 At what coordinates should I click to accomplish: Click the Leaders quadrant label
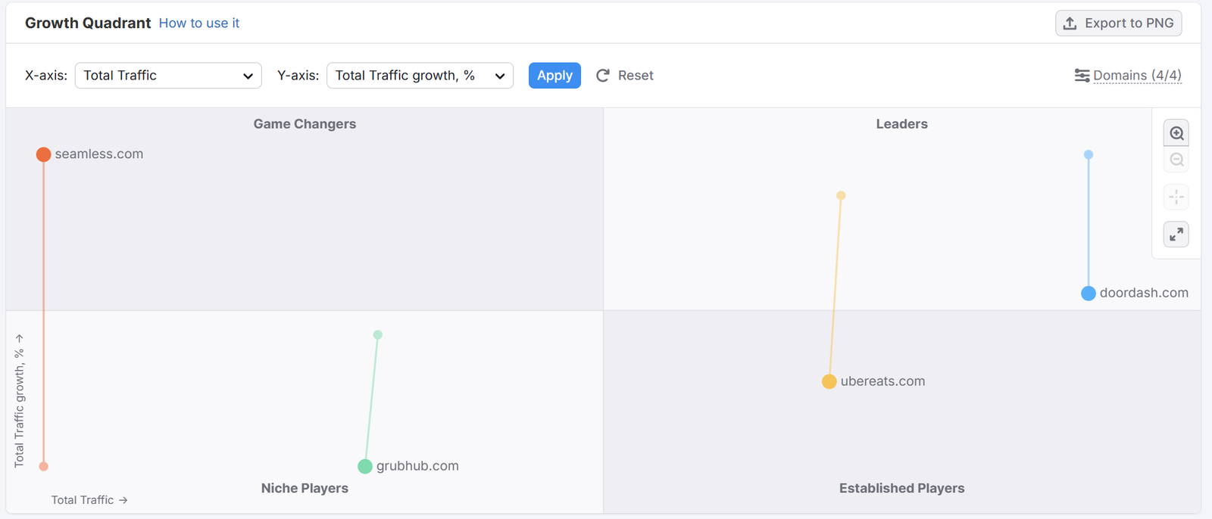pyautogui.click(x=901, y=124)
